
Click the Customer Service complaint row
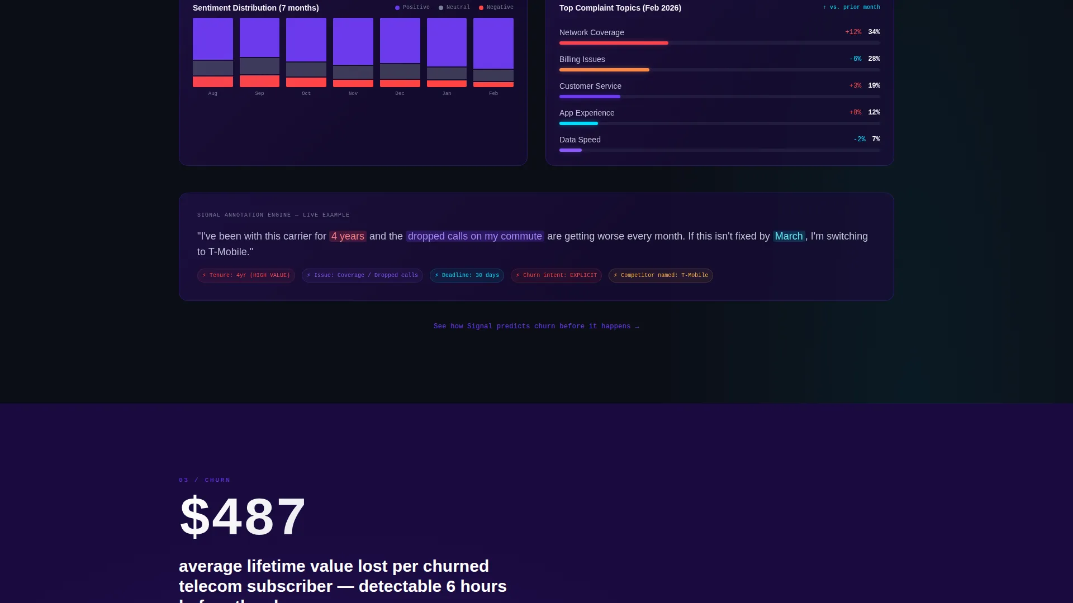point(720,90)
